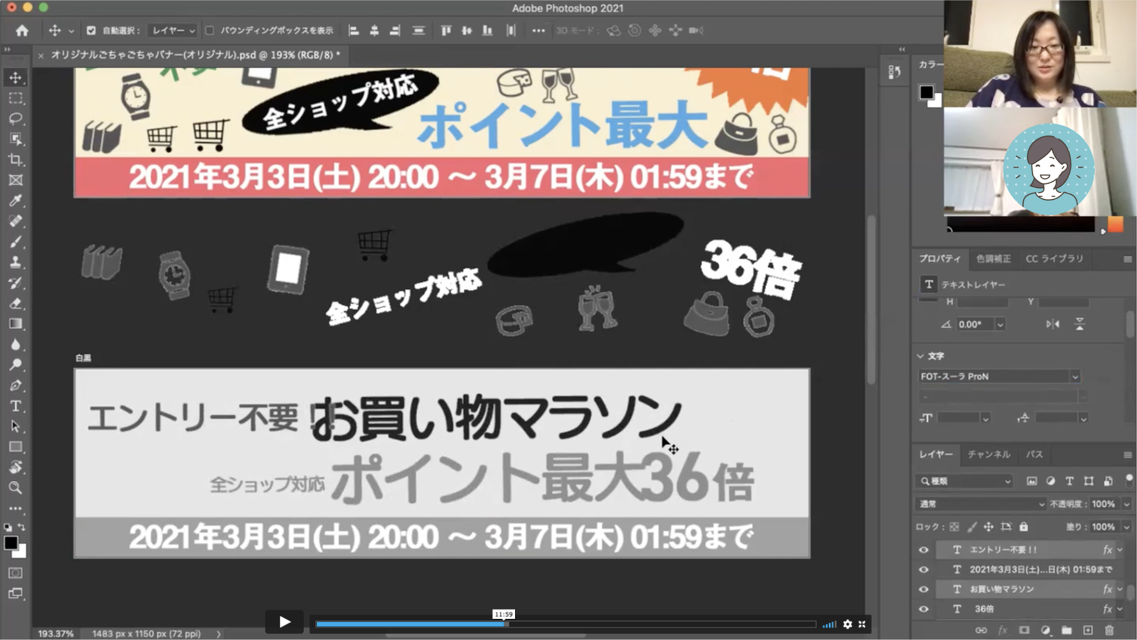
Task: Select the Crop tool
Action: coord(16,160)
